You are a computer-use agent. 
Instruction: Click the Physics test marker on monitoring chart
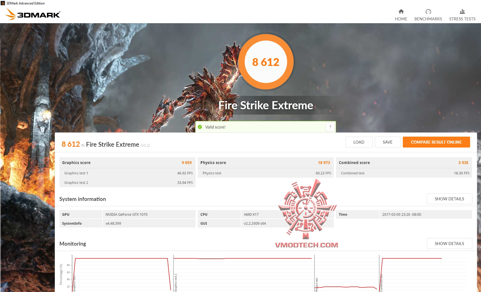coord(317,285)
